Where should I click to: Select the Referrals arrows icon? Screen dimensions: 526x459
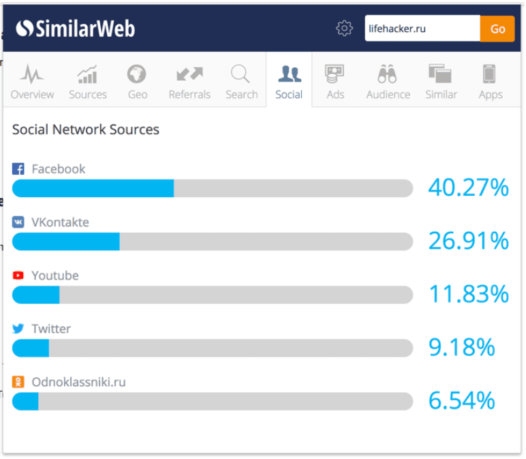[190, 74]
